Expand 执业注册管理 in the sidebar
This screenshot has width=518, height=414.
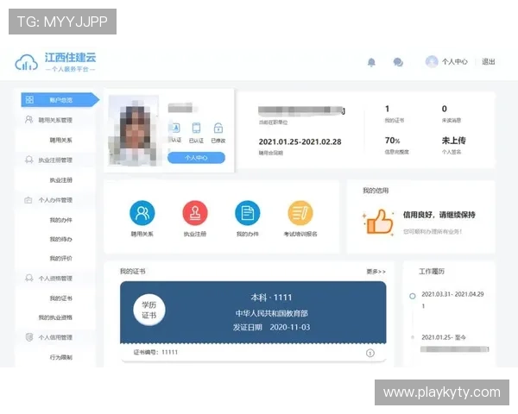[55, 160]
